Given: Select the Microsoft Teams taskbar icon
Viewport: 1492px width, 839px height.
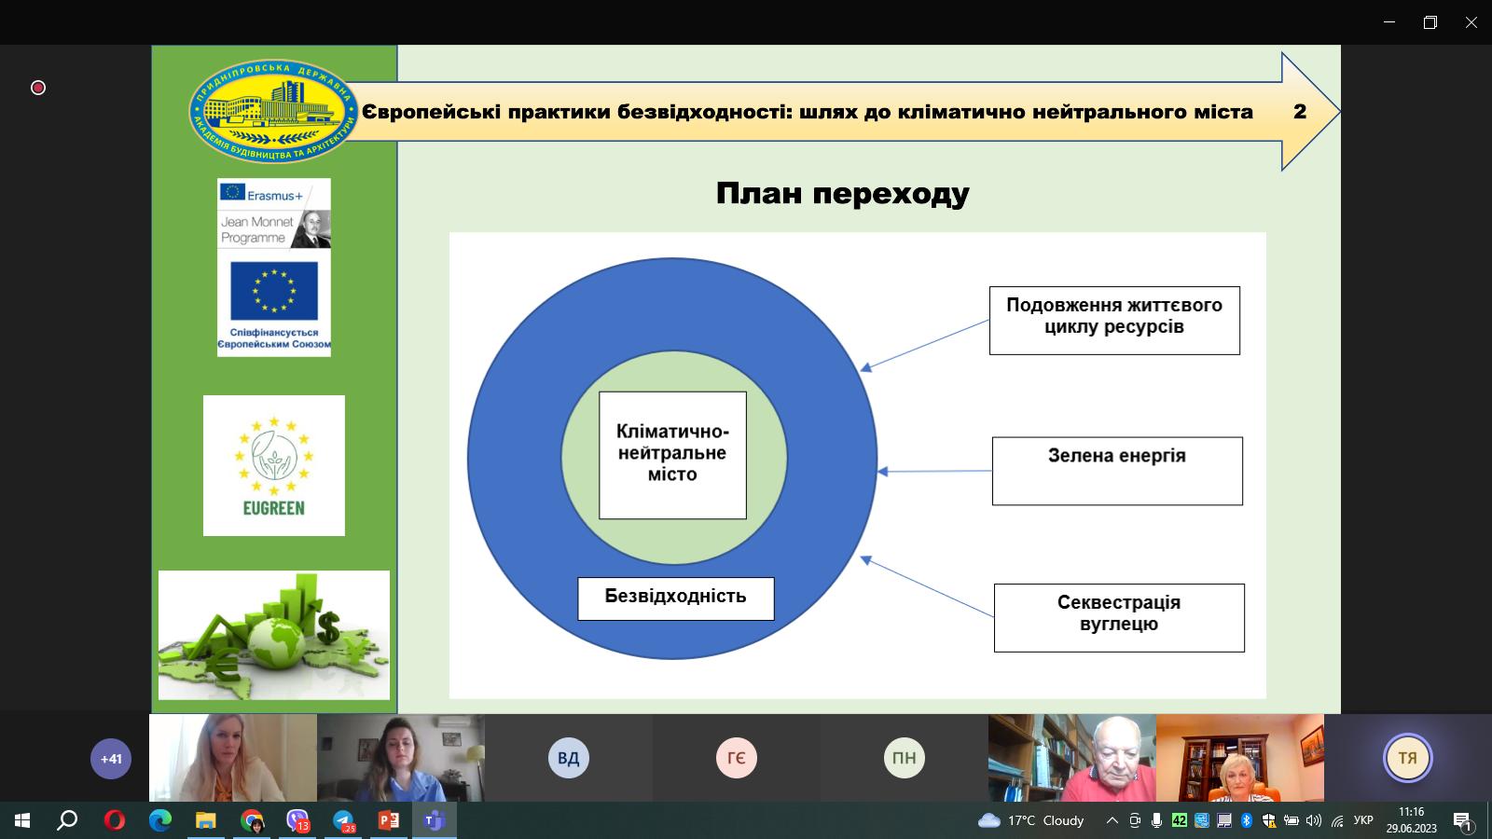Looking at the screenshot, I should pos(435,821).
